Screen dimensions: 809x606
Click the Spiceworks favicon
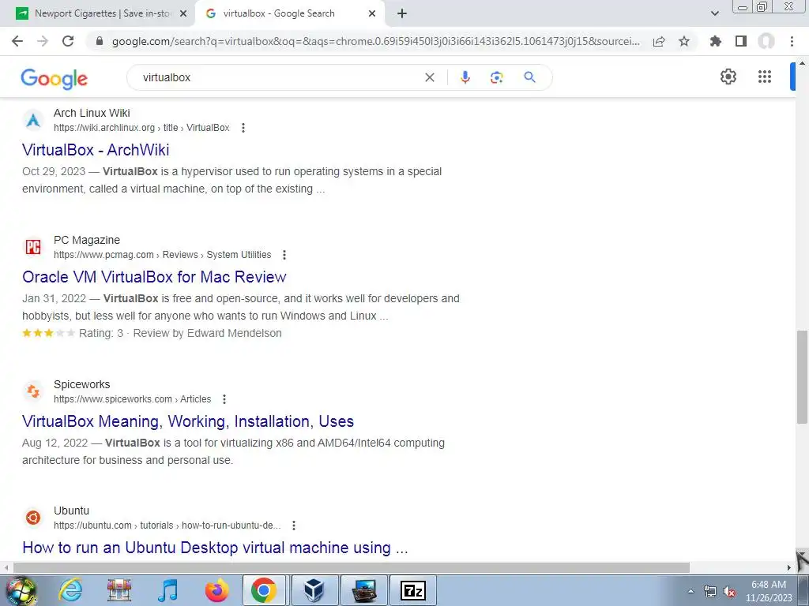click(x=33, y=391)
